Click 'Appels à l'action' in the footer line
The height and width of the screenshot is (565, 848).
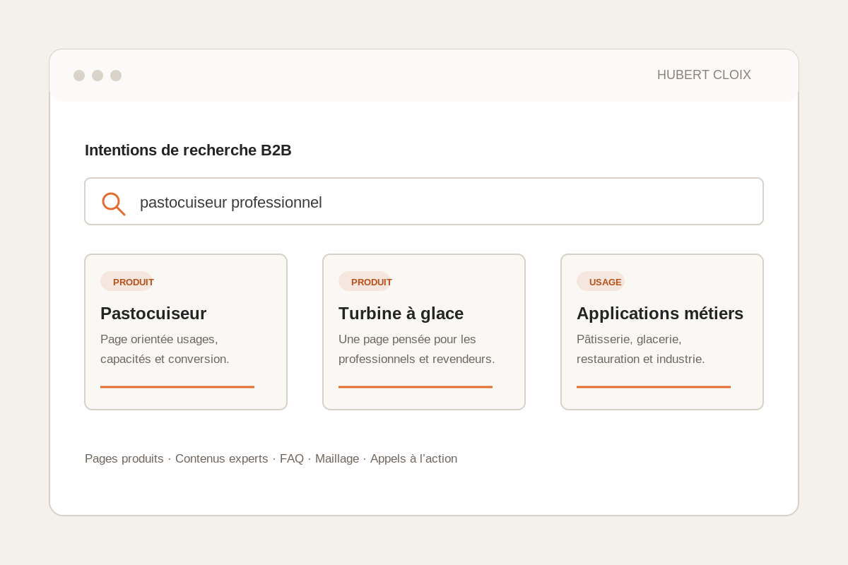point(413,458)
